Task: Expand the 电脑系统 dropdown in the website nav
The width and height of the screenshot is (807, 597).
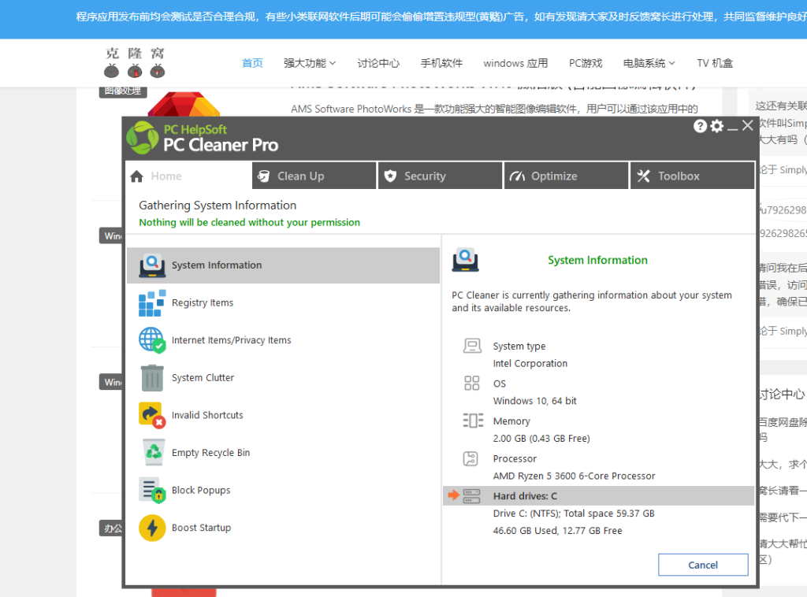Action: [649, 63]
